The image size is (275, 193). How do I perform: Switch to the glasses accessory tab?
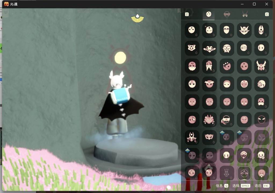227,14
